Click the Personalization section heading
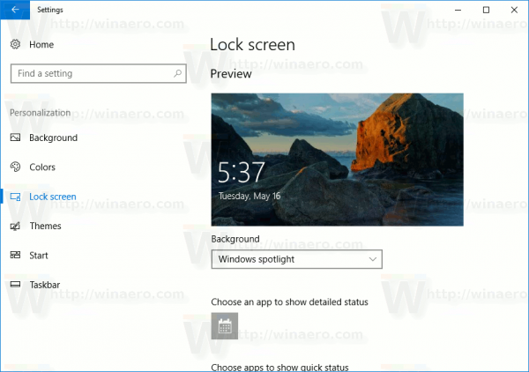 click(41, 113)
